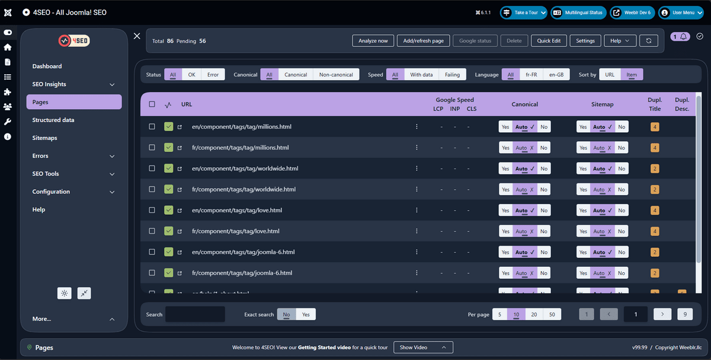Click the circled checkmark icon top right

tap(700, 36)
